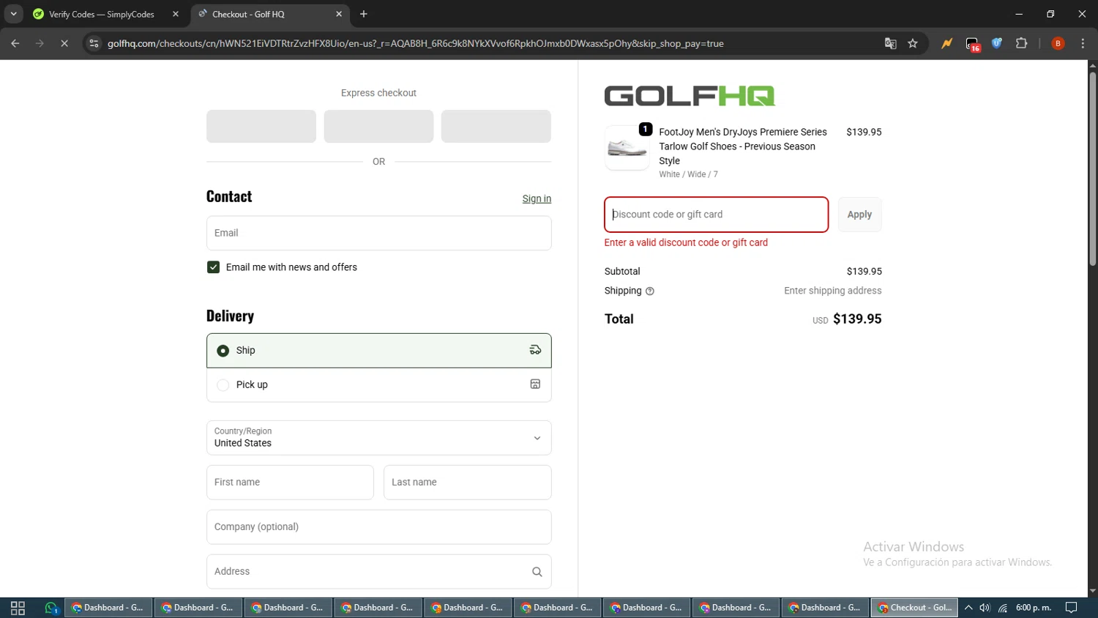Click the orange lightning extension icon
This screenshot has width=1098, height=618.
pos(946,44)
